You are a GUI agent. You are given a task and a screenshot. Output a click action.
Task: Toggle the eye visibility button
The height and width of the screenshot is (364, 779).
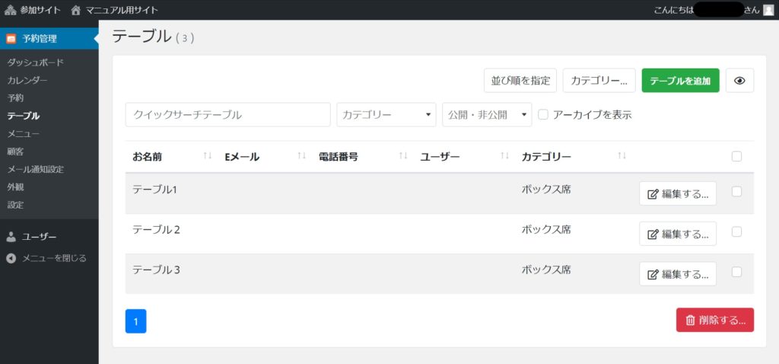click(x=739, y=81)
